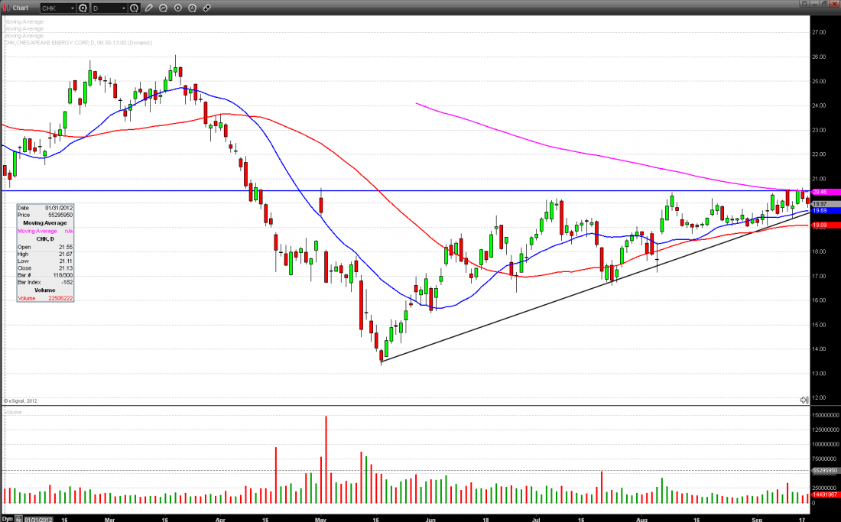841x522 pixels.
Task: Select the pencil drawing tool
Action: click(x=149, y=8)
